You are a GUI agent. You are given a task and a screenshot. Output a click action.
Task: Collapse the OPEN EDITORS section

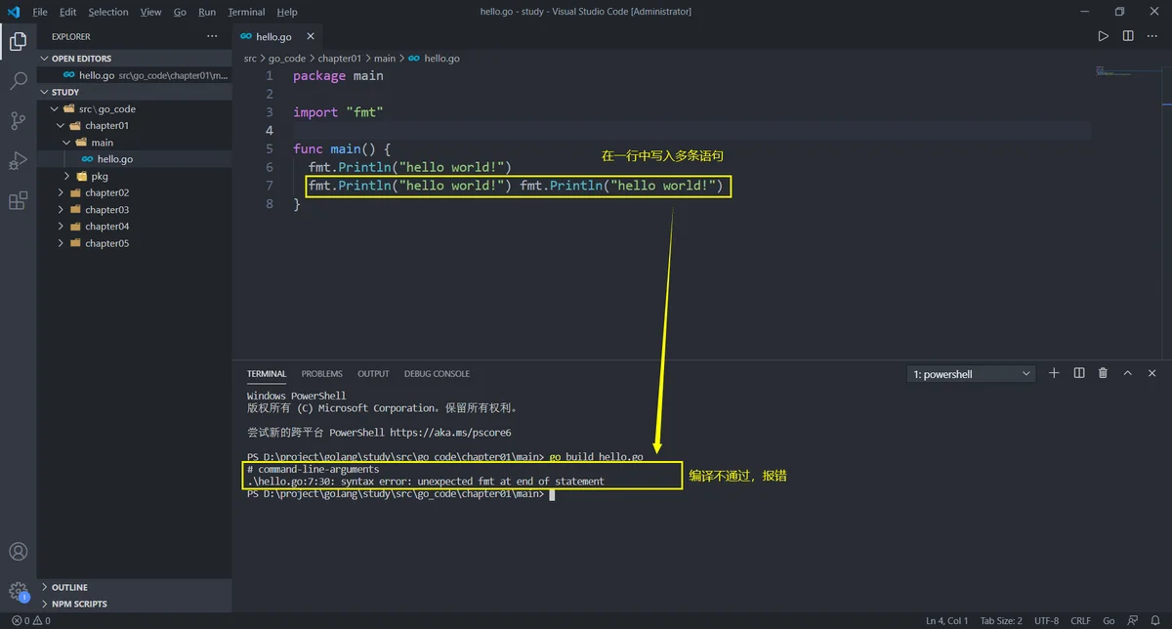click(x=135, y=59)
